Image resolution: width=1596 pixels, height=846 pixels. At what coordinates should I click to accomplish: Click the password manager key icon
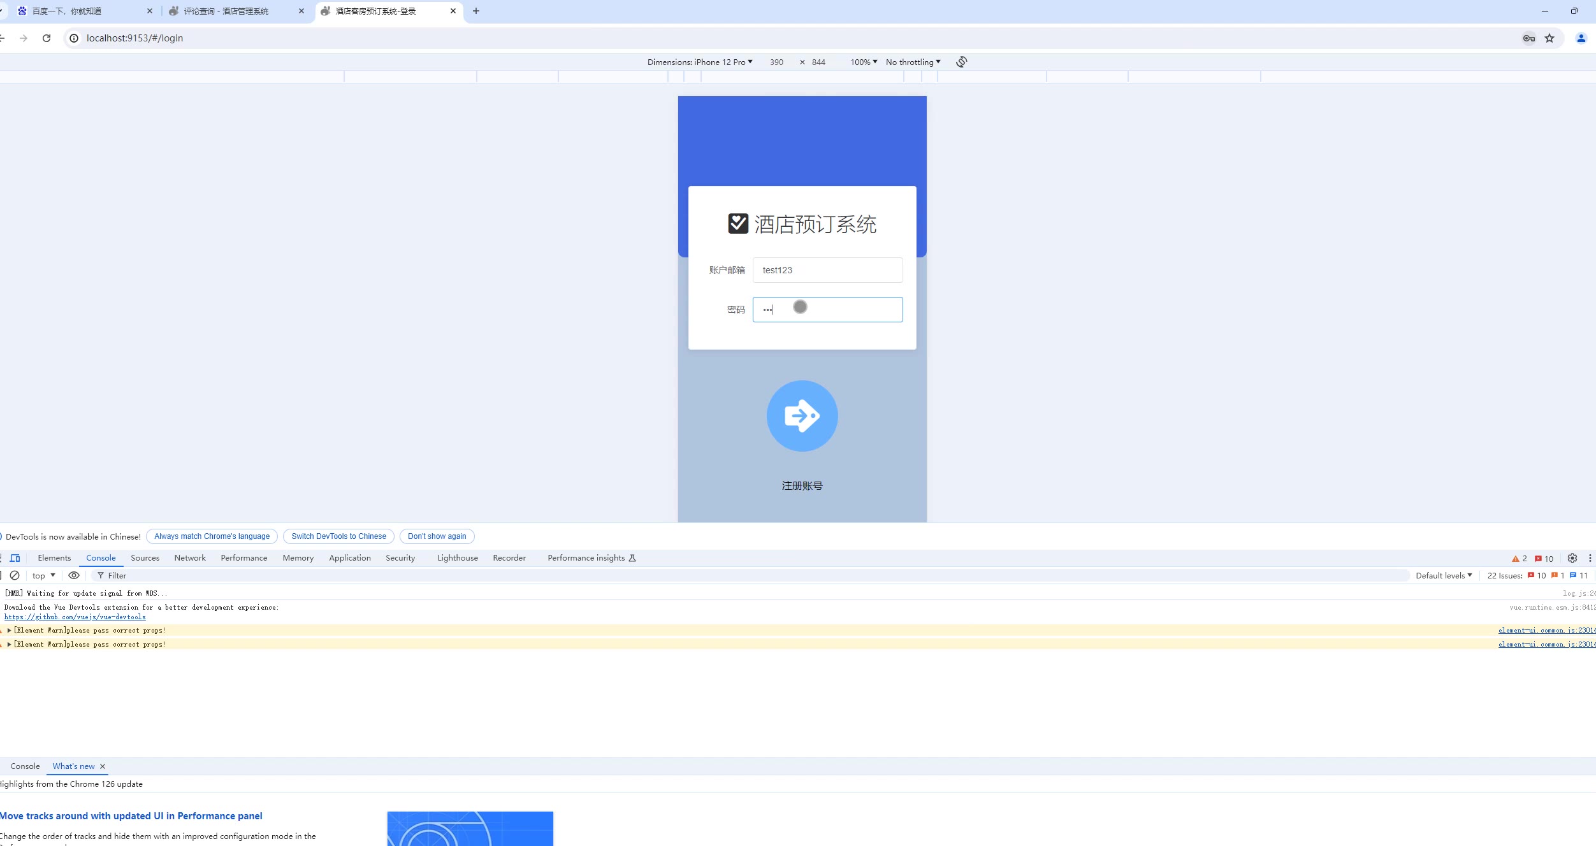point(1528,38)
